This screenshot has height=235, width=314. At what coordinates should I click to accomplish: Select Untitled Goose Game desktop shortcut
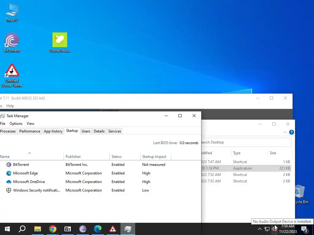coord(12,75)
